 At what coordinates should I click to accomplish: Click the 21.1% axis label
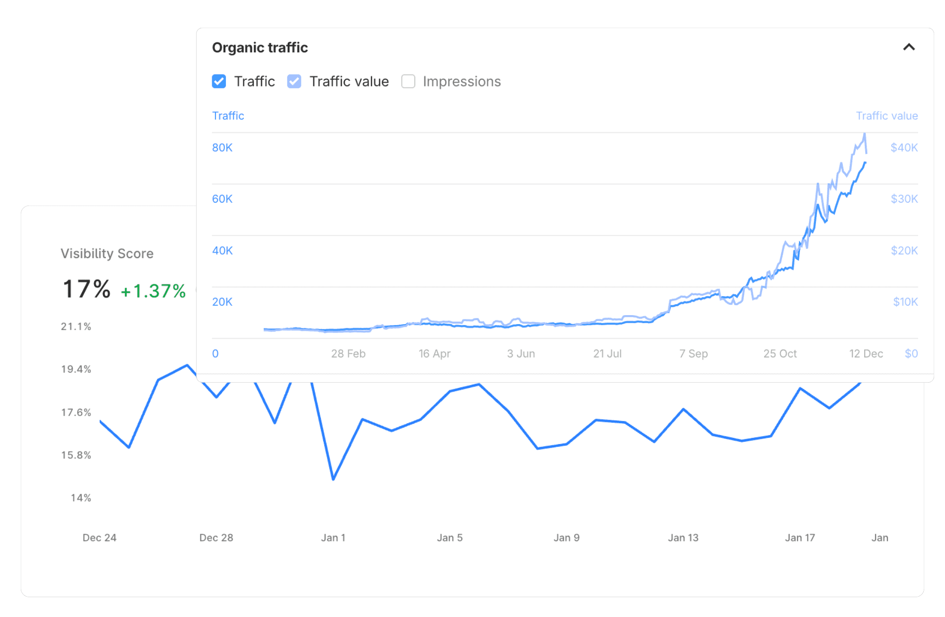click(x=76, y=326)
